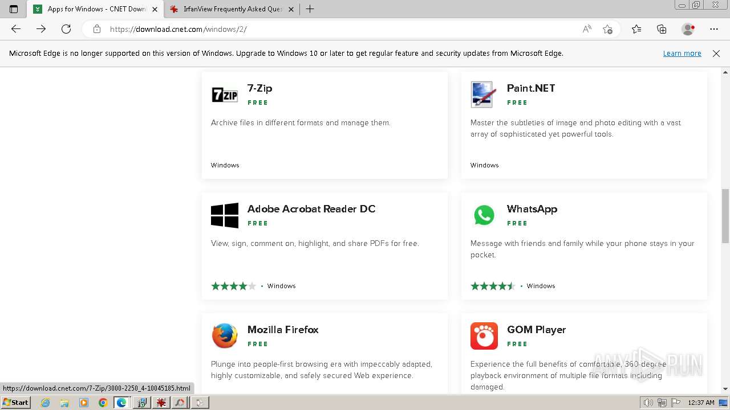The height and width of the screenshot is (410, 730).
Task: Add this page to favorites star icon
Action: (x=607, y=29)
